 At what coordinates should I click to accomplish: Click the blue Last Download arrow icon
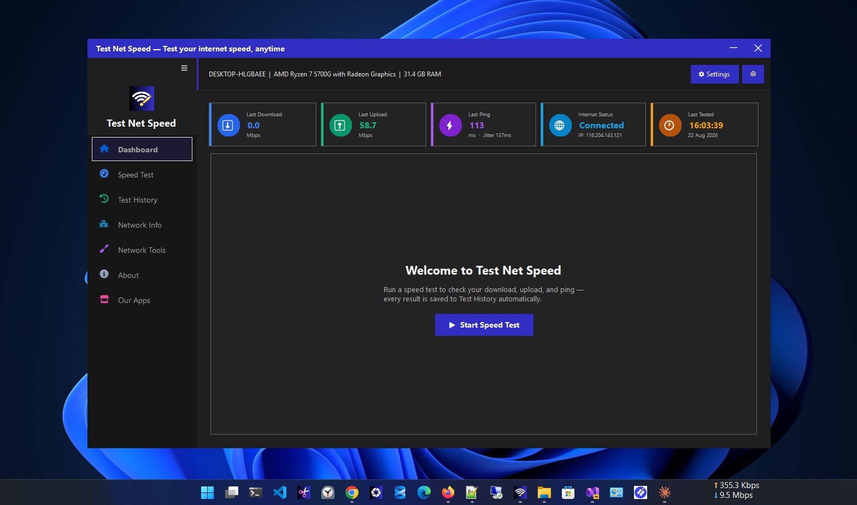coord(228,125)
